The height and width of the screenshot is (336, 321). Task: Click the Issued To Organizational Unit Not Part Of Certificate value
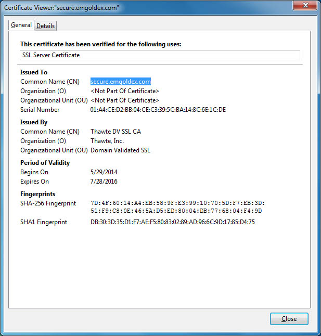click(125, 100)
